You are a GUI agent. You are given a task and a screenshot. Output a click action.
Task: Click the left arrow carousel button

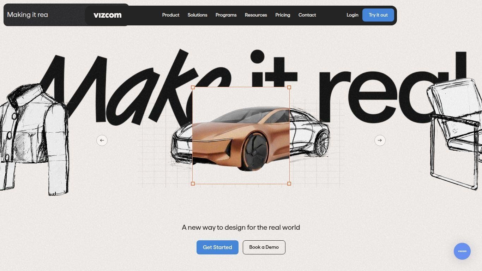coord(102,140)
